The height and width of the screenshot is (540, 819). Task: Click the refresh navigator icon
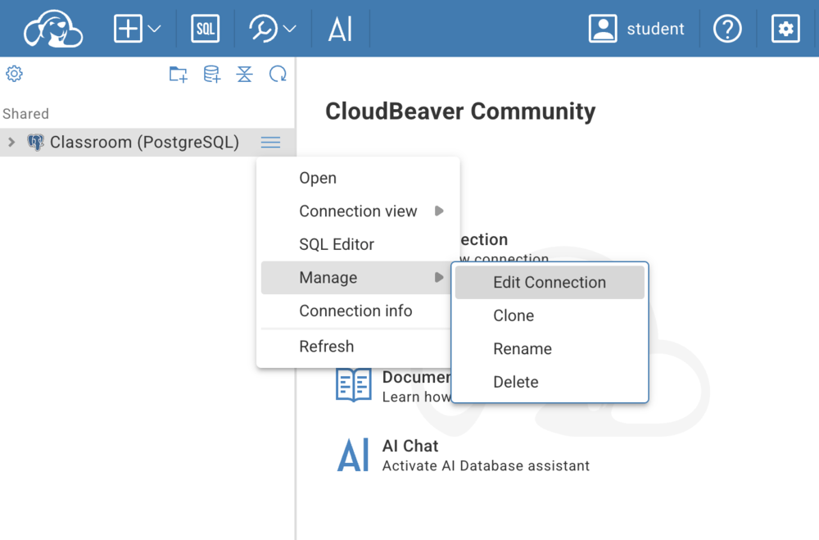coord(278,75)
